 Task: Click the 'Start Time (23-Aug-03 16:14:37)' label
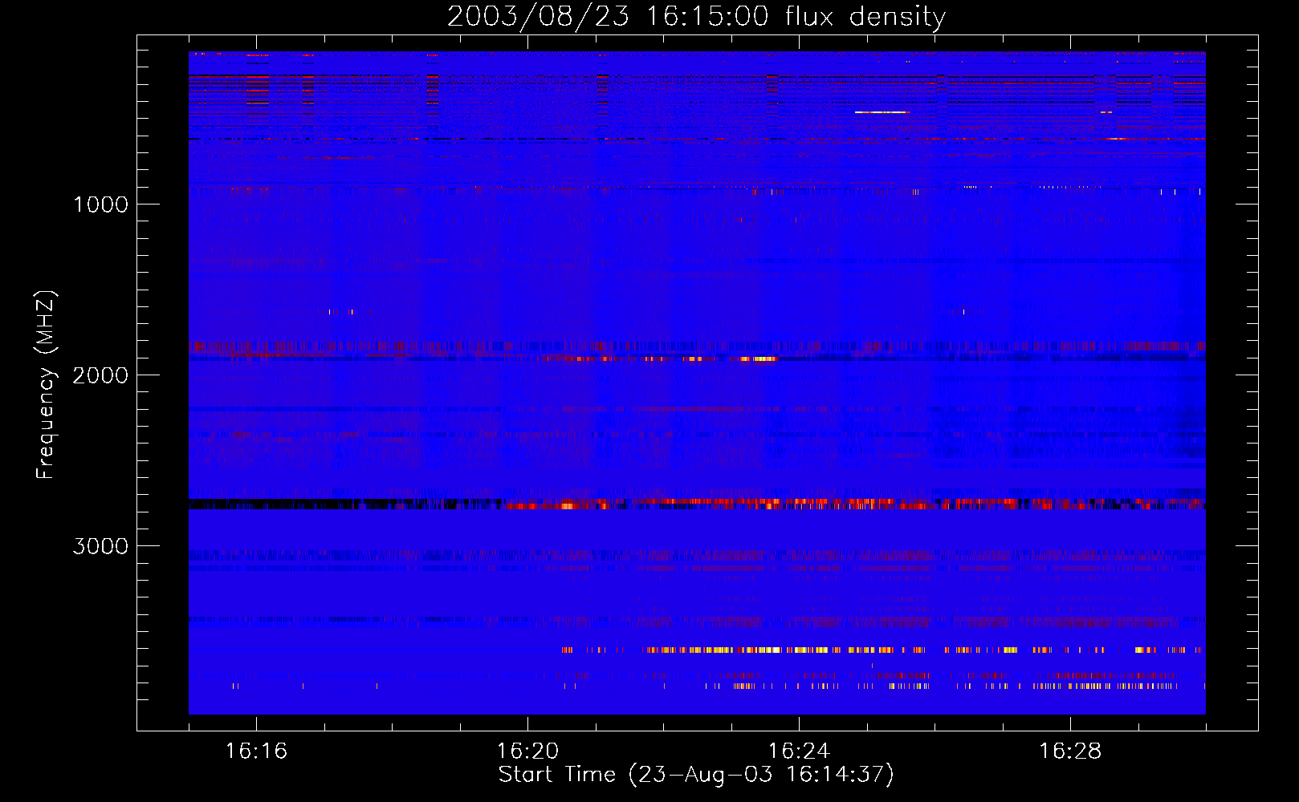pos(696,775)
